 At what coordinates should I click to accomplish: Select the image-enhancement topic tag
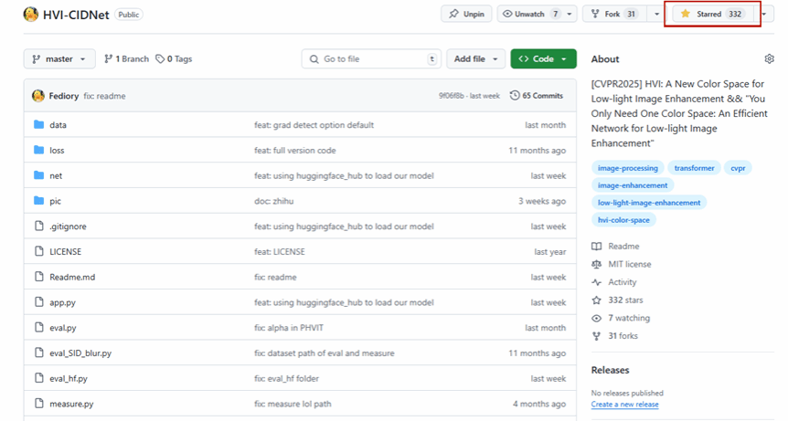[x=632, y=185]
